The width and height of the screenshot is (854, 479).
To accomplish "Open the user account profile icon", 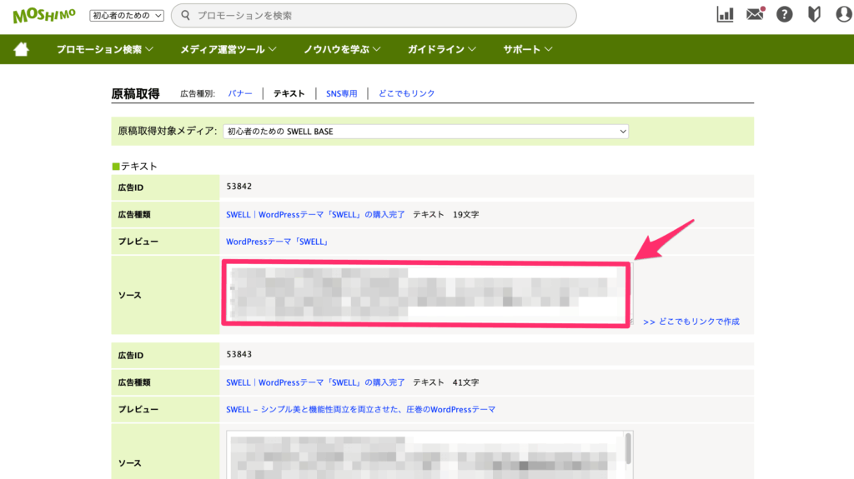I will pos(842,14).
